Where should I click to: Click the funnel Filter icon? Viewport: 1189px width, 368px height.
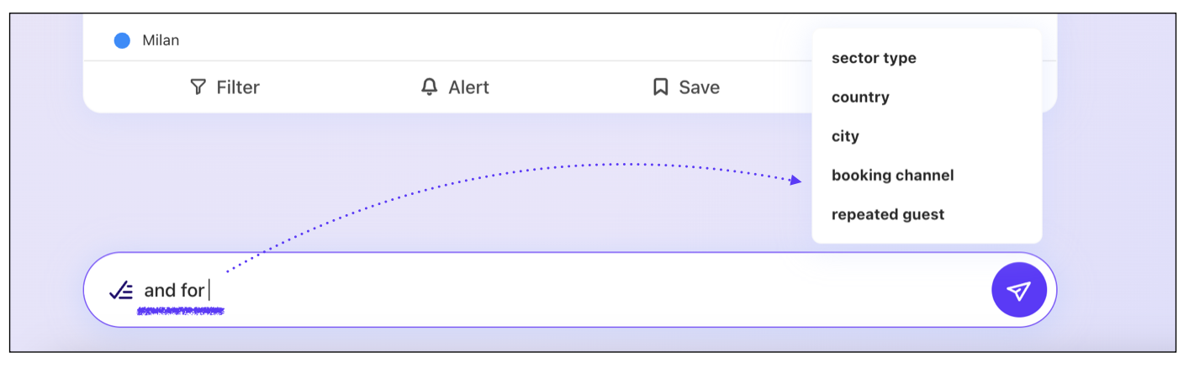click(198, 87)
